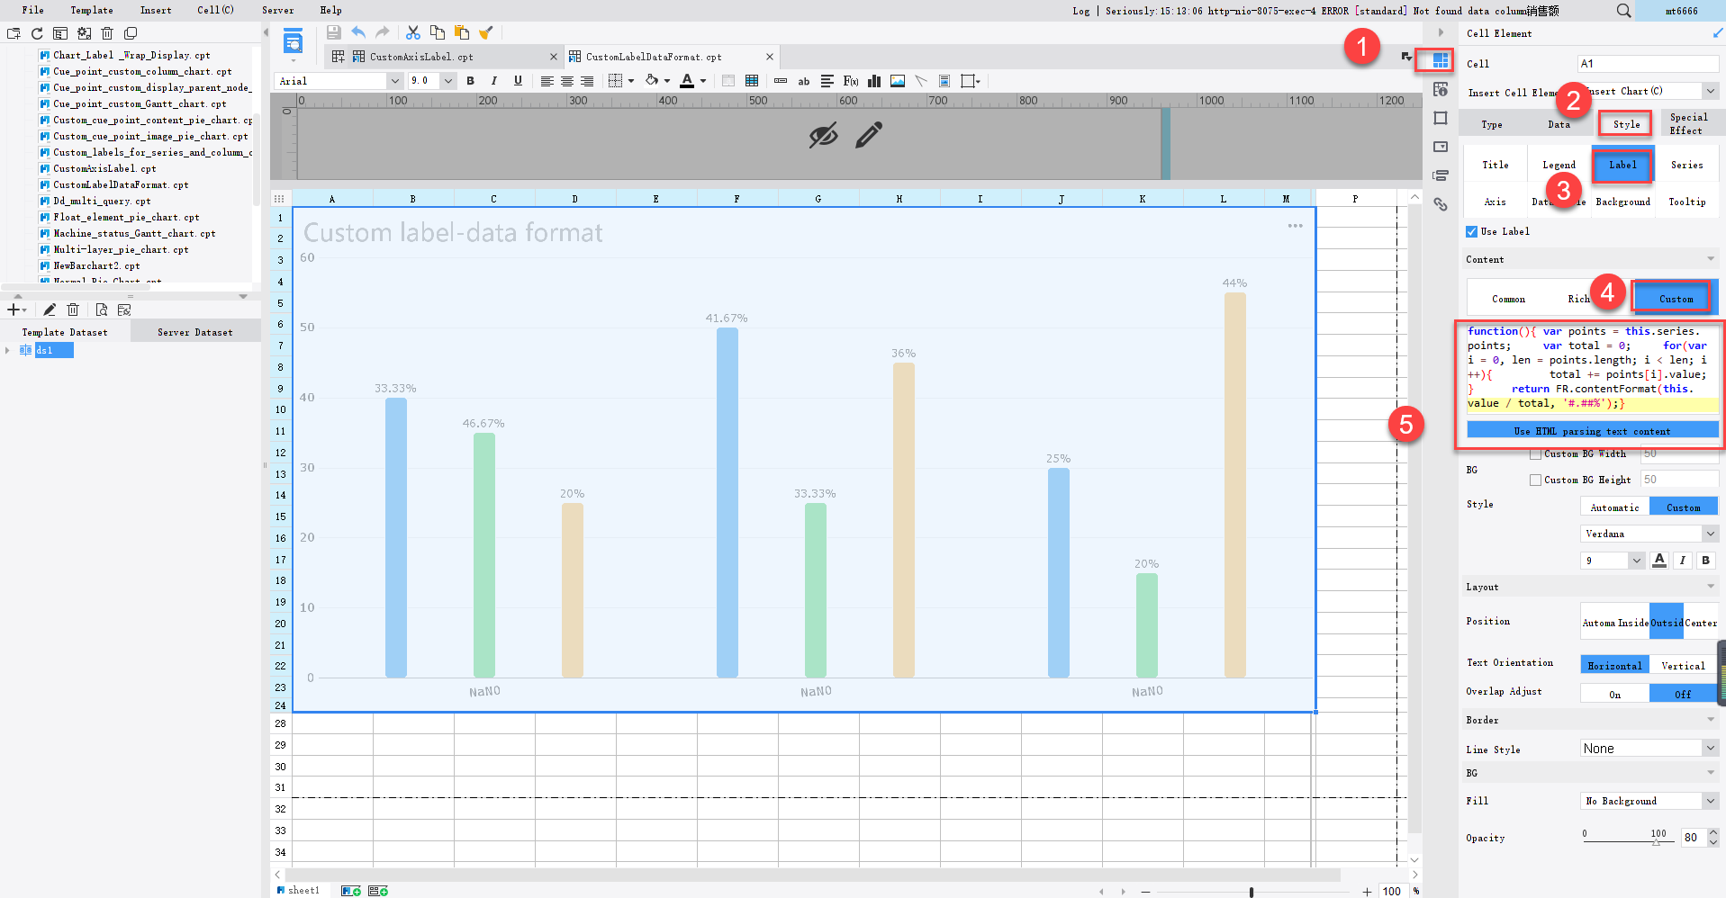This screenshot has width=1726, height=898.
Task: Open the Insert Chart toolbar icon
Action: tap(873, 81)
